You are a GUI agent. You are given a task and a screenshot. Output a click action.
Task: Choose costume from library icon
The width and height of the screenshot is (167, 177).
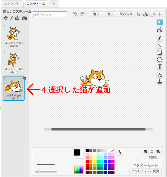[6, 18]
